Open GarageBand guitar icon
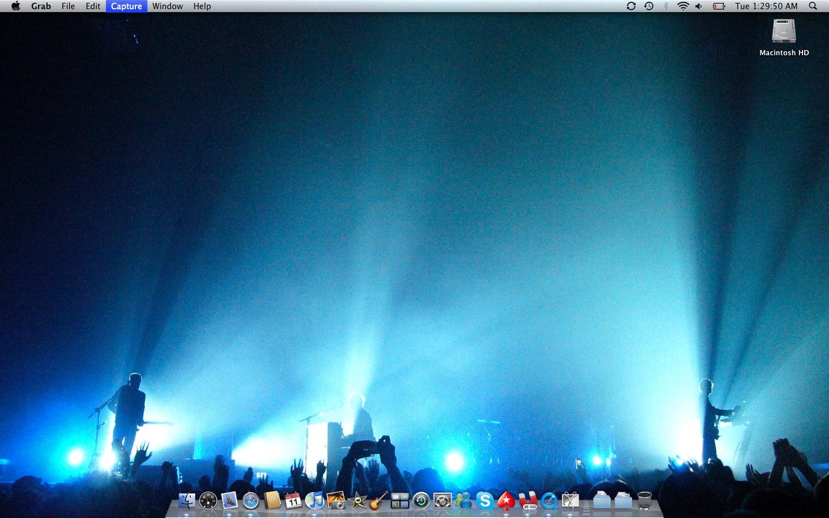Viewport: 829px width, 518px height. point(378,501)
